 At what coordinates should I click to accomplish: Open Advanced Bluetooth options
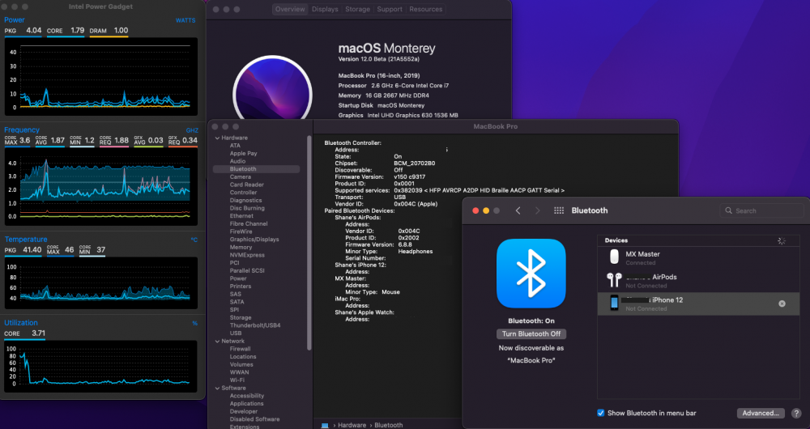coord(761,413)
